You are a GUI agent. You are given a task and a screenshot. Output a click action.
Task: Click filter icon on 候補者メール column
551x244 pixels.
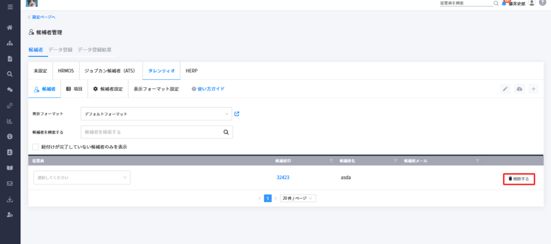click(x=477, y=161)
